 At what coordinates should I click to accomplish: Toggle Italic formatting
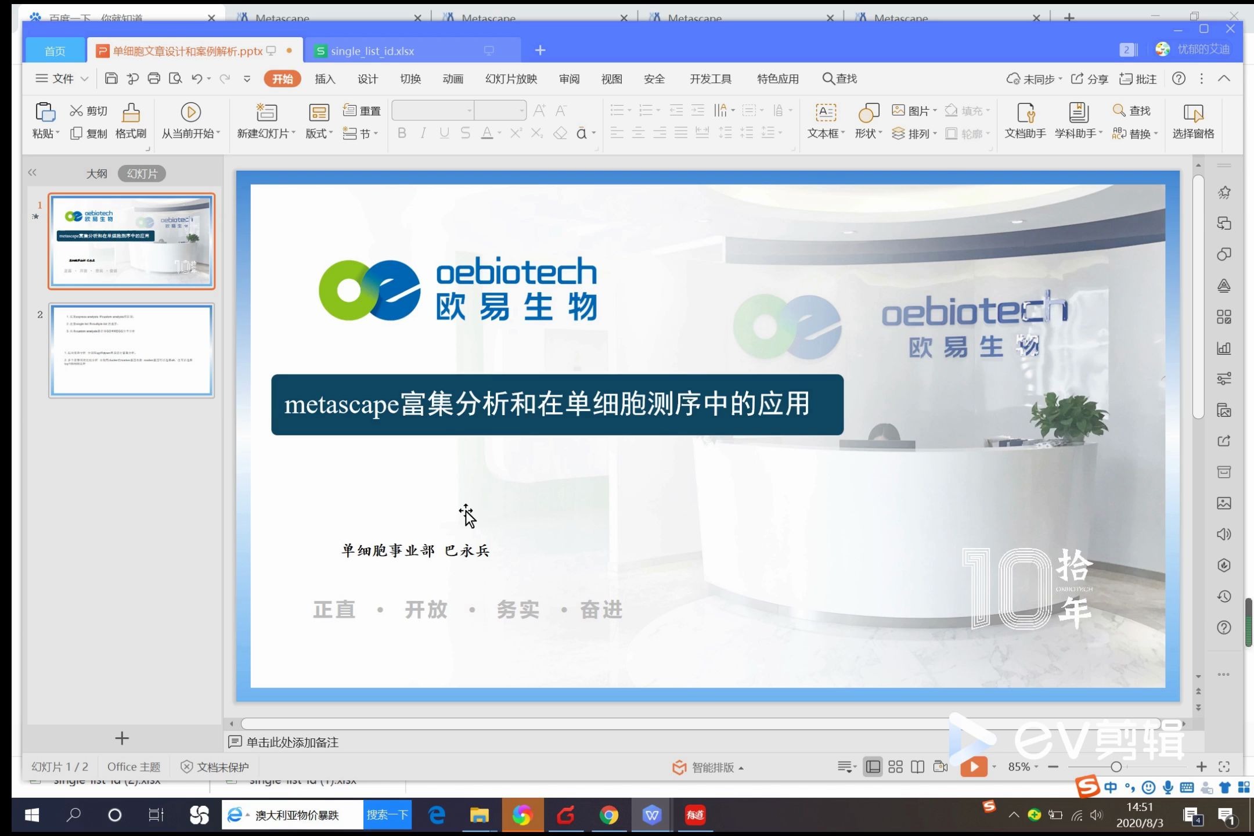(423, 134)
